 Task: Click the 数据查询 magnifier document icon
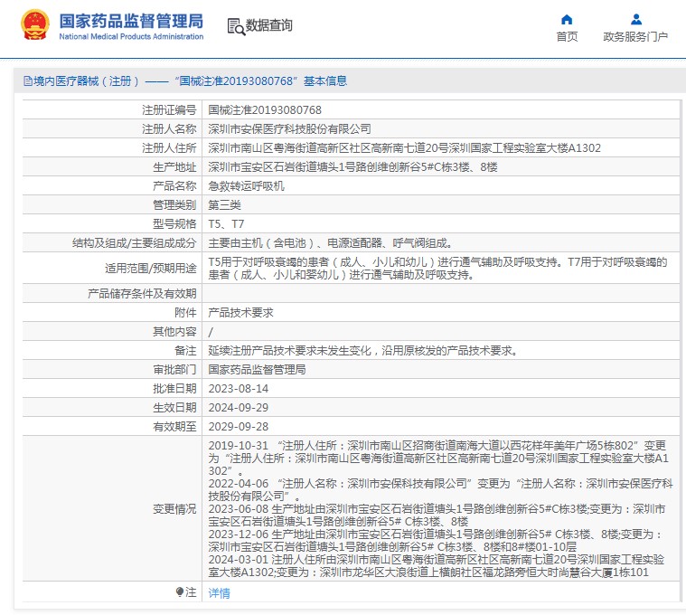[x=235, y=26]
